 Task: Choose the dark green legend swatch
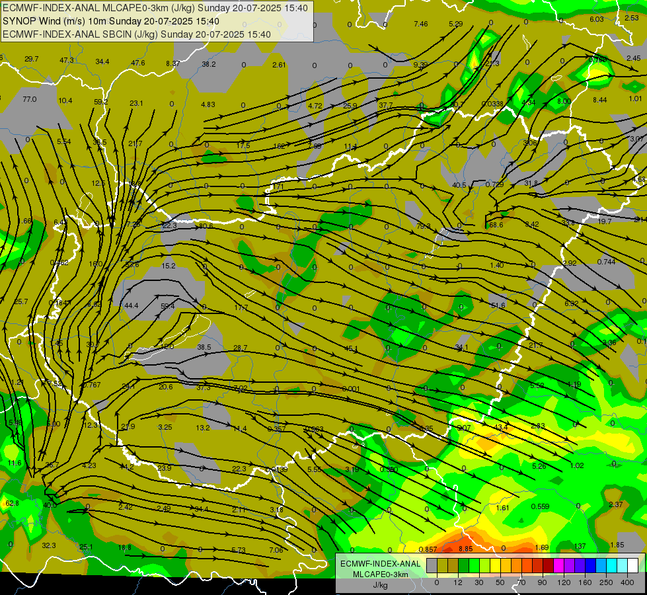(x=464, y=565)
